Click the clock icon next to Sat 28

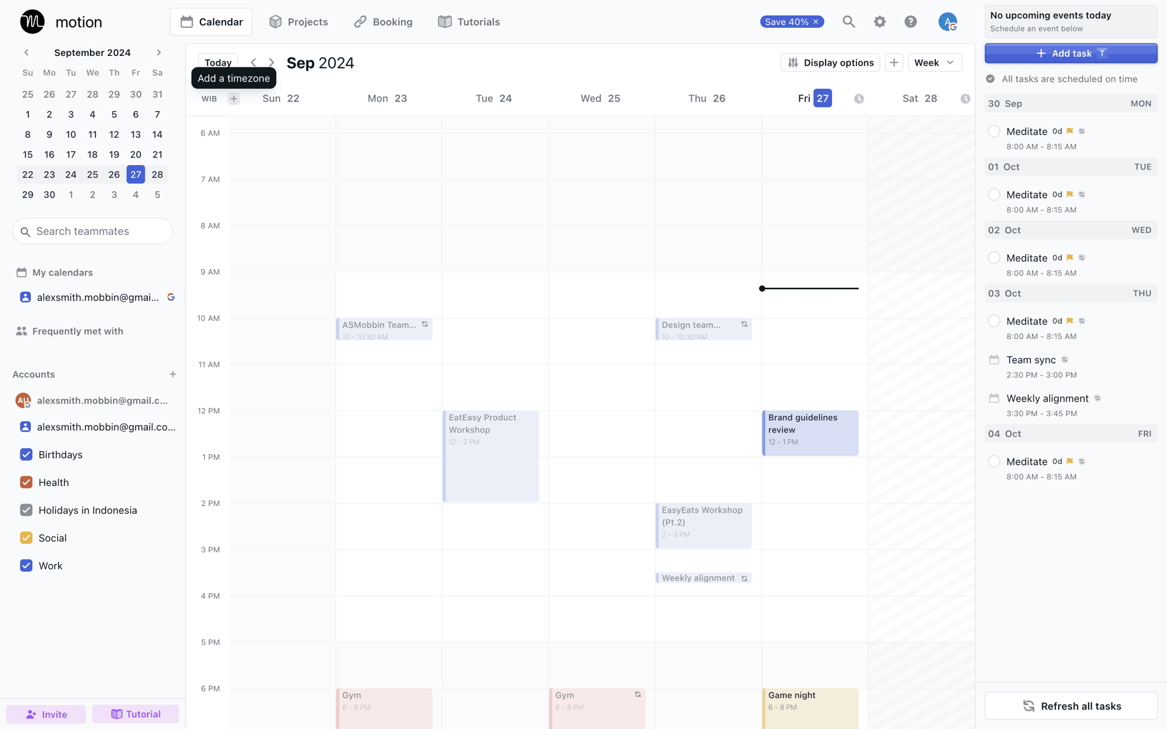click(x=965, y=98)
